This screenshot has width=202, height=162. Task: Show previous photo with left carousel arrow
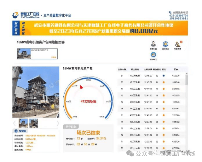(x=14, y=123)
